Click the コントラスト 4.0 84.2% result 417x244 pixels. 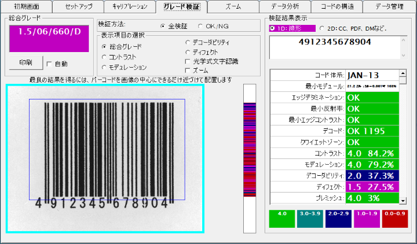point(372,153)
